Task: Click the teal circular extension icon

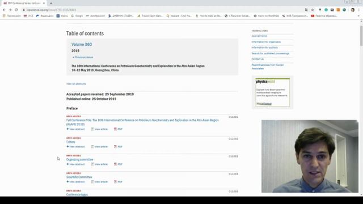Action: (x=326, y=10)
